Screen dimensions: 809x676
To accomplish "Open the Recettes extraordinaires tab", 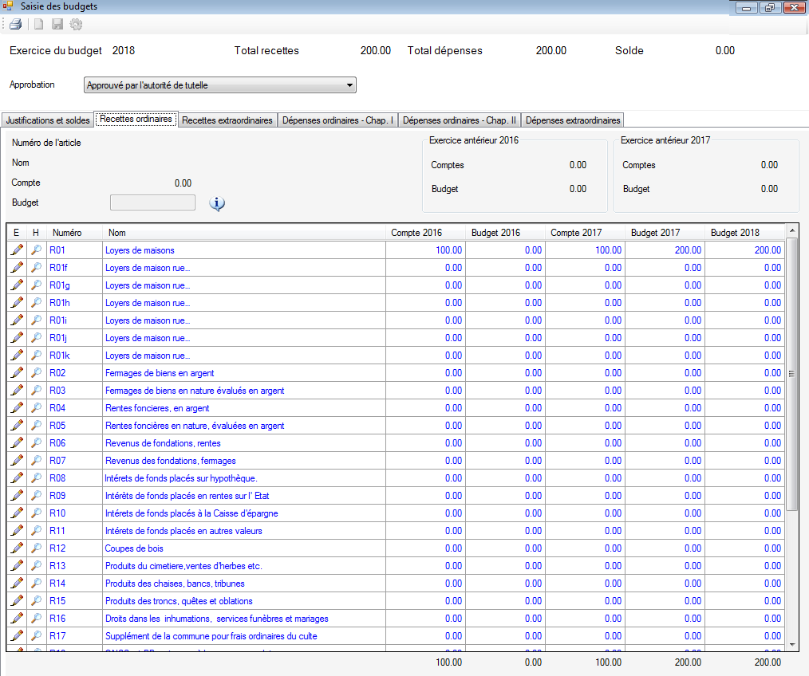I will (x=227, y=120).
